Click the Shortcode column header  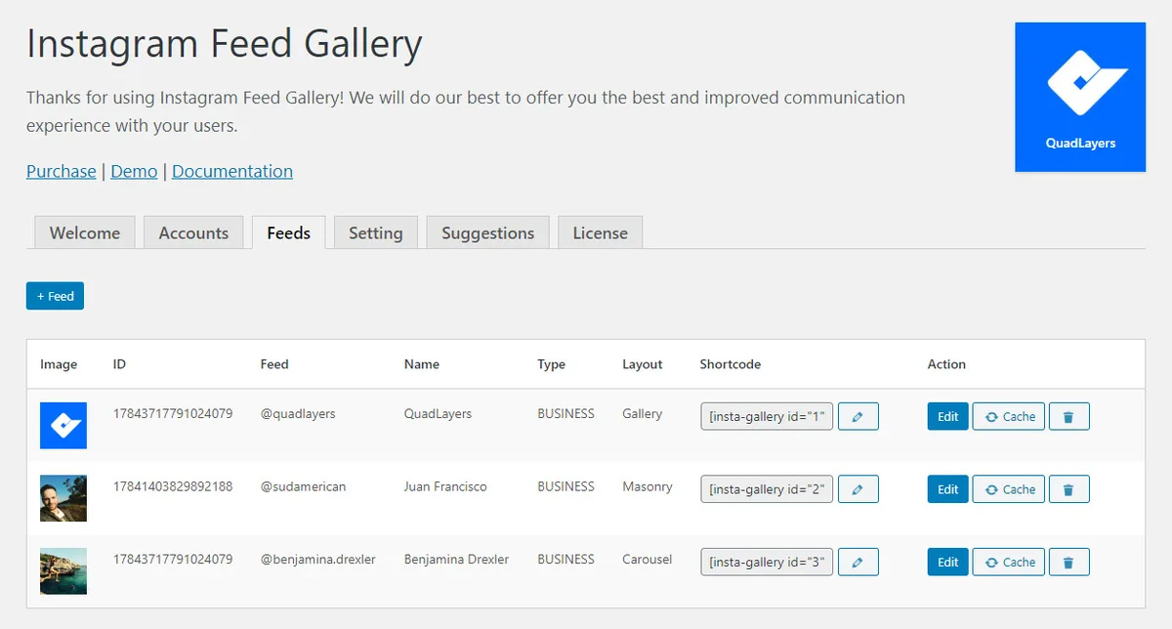tap(731, 364)
